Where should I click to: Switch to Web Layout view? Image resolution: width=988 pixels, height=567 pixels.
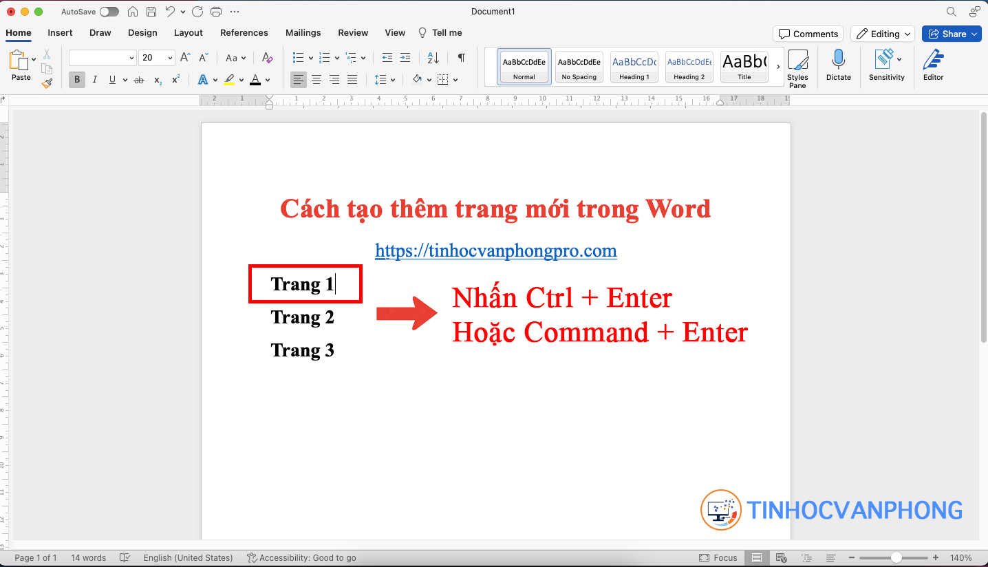click(781, 558)
